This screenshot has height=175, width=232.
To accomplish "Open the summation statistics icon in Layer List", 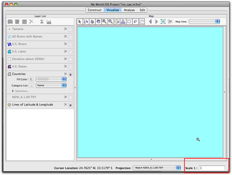I will (x=42, y=22).
